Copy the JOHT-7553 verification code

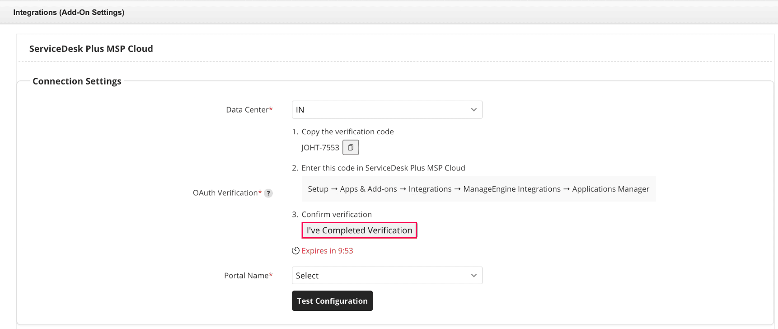coord(351,147)
